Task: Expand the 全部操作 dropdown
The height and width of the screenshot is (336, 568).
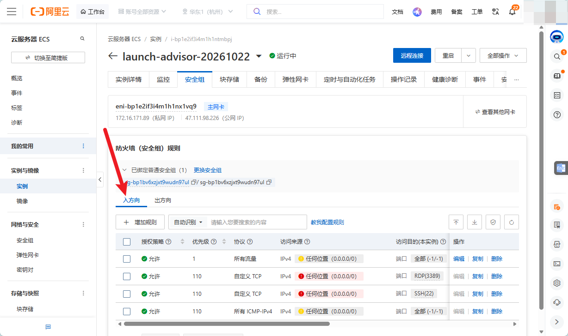Action: [x=503, y=55]
